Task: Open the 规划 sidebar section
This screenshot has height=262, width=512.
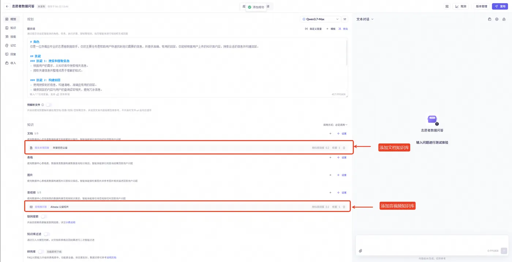Action: (11, 19)
